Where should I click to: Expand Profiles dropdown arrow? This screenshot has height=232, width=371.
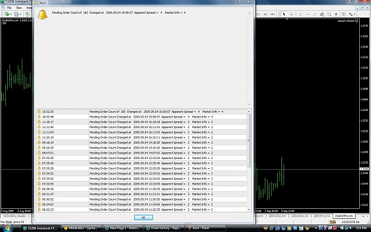(20, 14)
